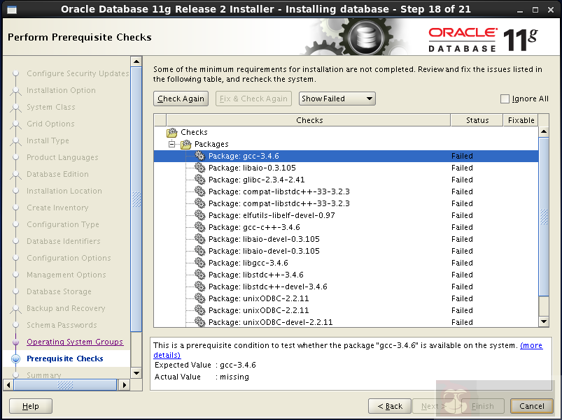Viewport: 562px width, 420px height.
Task: Click the package icon beside libaio-0.3.105
Action: [199, 168]
